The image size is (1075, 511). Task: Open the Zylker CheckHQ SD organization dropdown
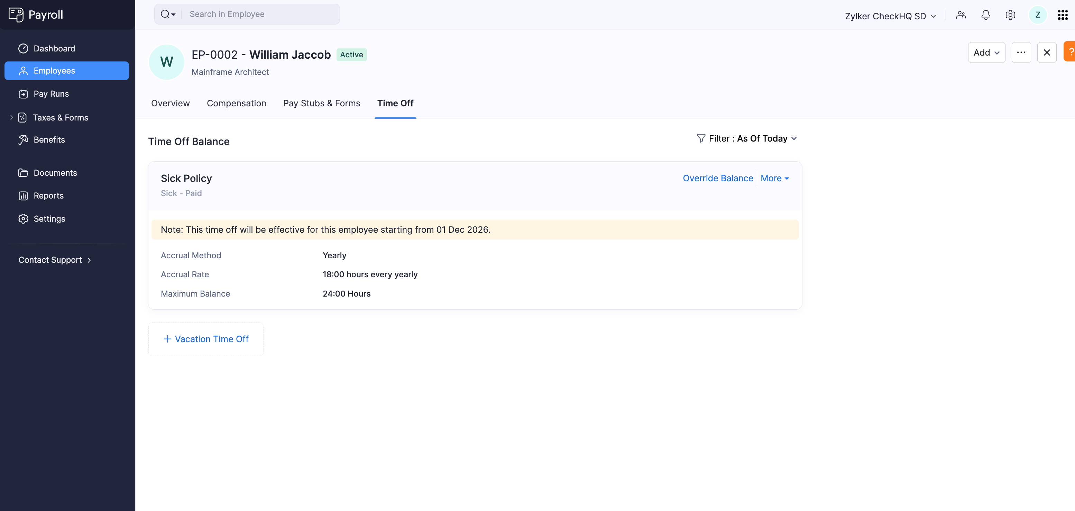pos(890,16)
